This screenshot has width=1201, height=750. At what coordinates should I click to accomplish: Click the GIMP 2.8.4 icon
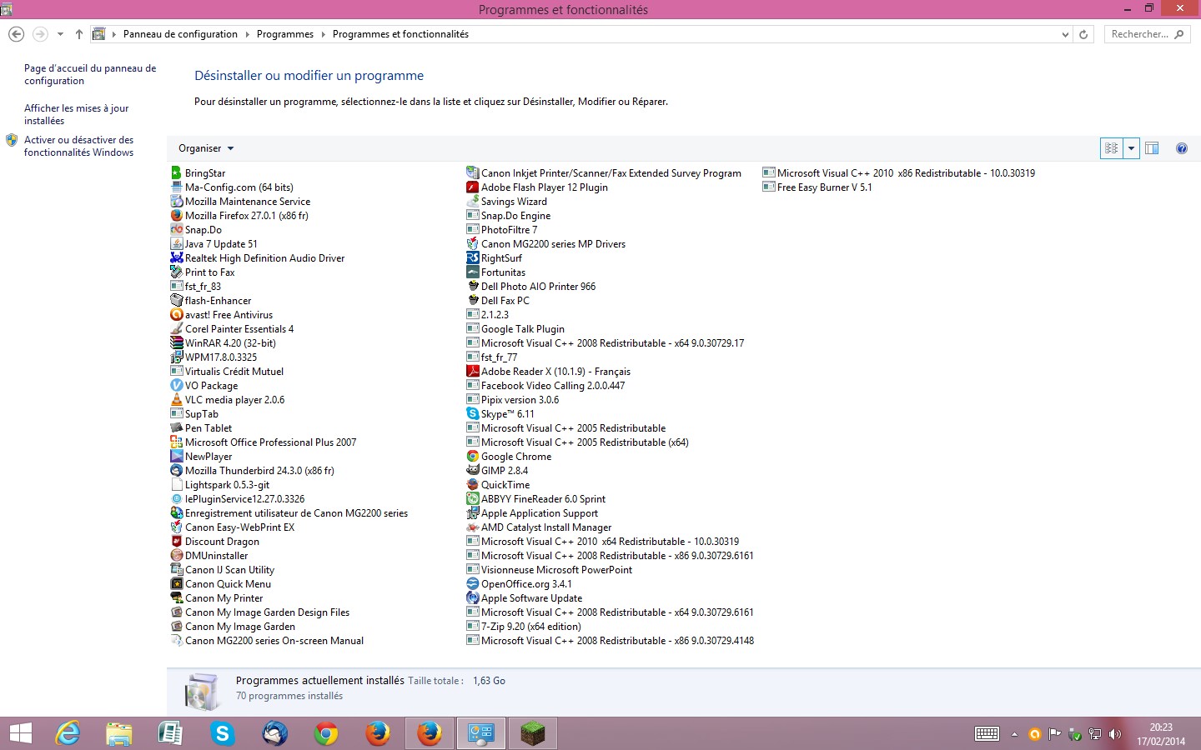pyautogui.click(x=472, y=471)
